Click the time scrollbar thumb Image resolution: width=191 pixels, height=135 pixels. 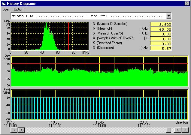(x=169, y=130)
